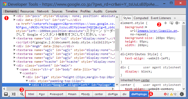Select the plain div breadcrumb
188x99 pixels.
125,94
